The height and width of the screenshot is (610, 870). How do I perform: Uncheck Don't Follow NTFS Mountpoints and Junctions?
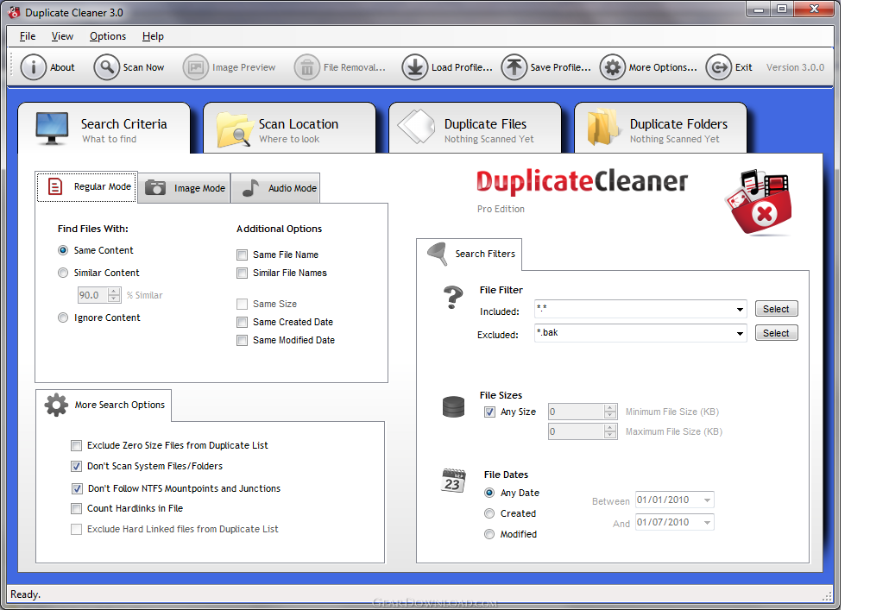[77, 488]
